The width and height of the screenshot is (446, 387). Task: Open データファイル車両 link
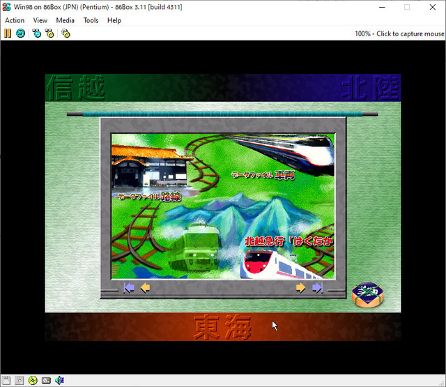pyautogui.click(x=263, y=175)
